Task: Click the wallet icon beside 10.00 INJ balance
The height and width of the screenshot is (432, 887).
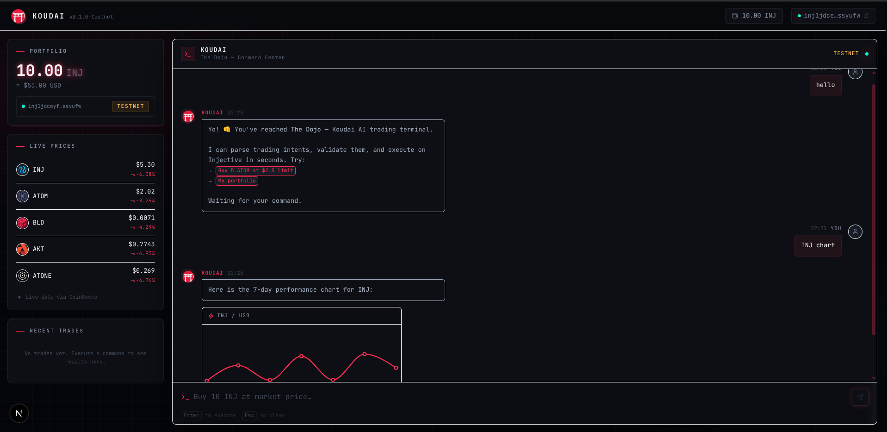Action: (735, 16)
